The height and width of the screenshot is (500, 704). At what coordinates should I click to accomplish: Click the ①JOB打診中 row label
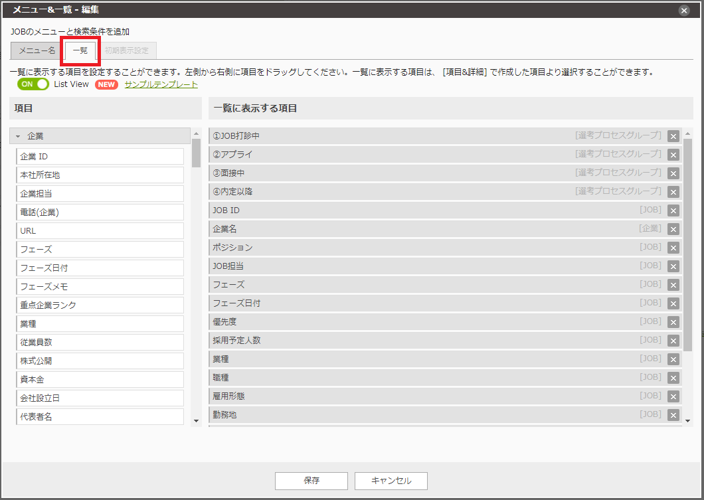(x=236, y=136)
